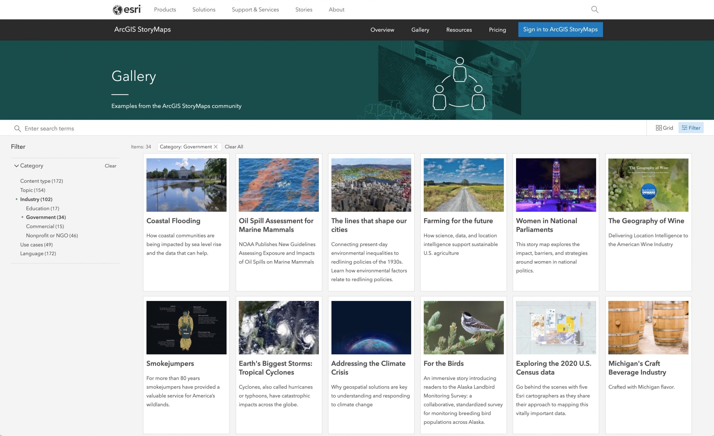Open the Products menu
The image size is (714, 436).
(x=165, y=9)
